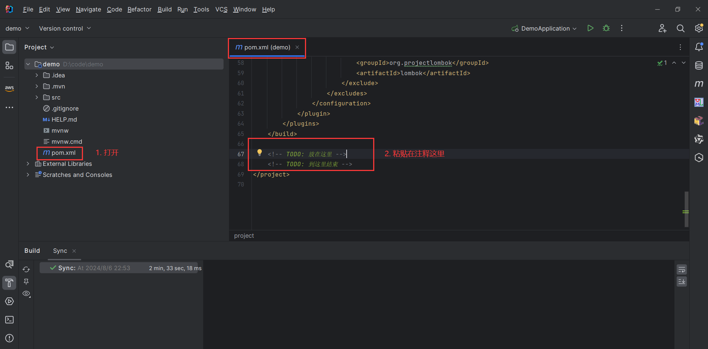Open Search Everywhere magnifier icon

(681, 28)
